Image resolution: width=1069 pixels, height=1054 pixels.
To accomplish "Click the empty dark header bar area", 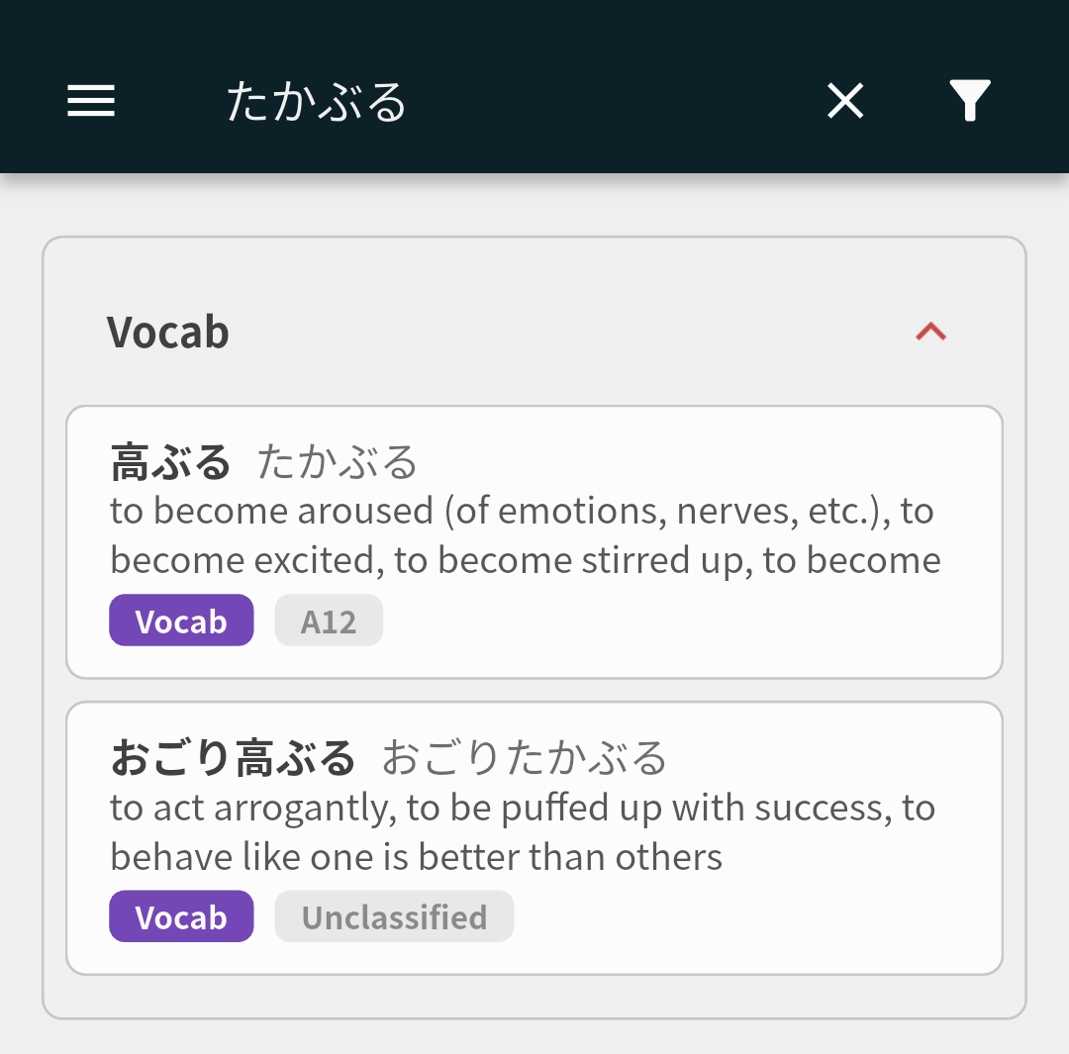I will [614, 101].
